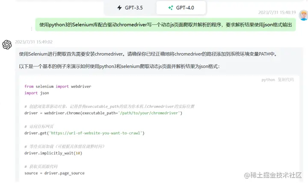
Task: Click the 'import json' code line
Action: click(37, 93)
